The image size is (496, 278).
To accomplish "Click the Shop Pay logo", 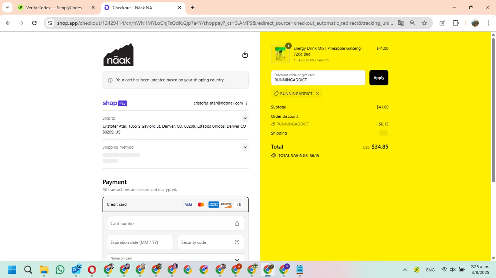I will tap(115, 103).
